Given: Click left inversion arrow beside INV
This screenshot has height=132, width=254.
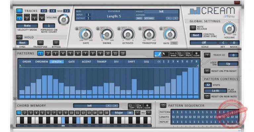Looking at the screenshot, I should coord(138,113).
